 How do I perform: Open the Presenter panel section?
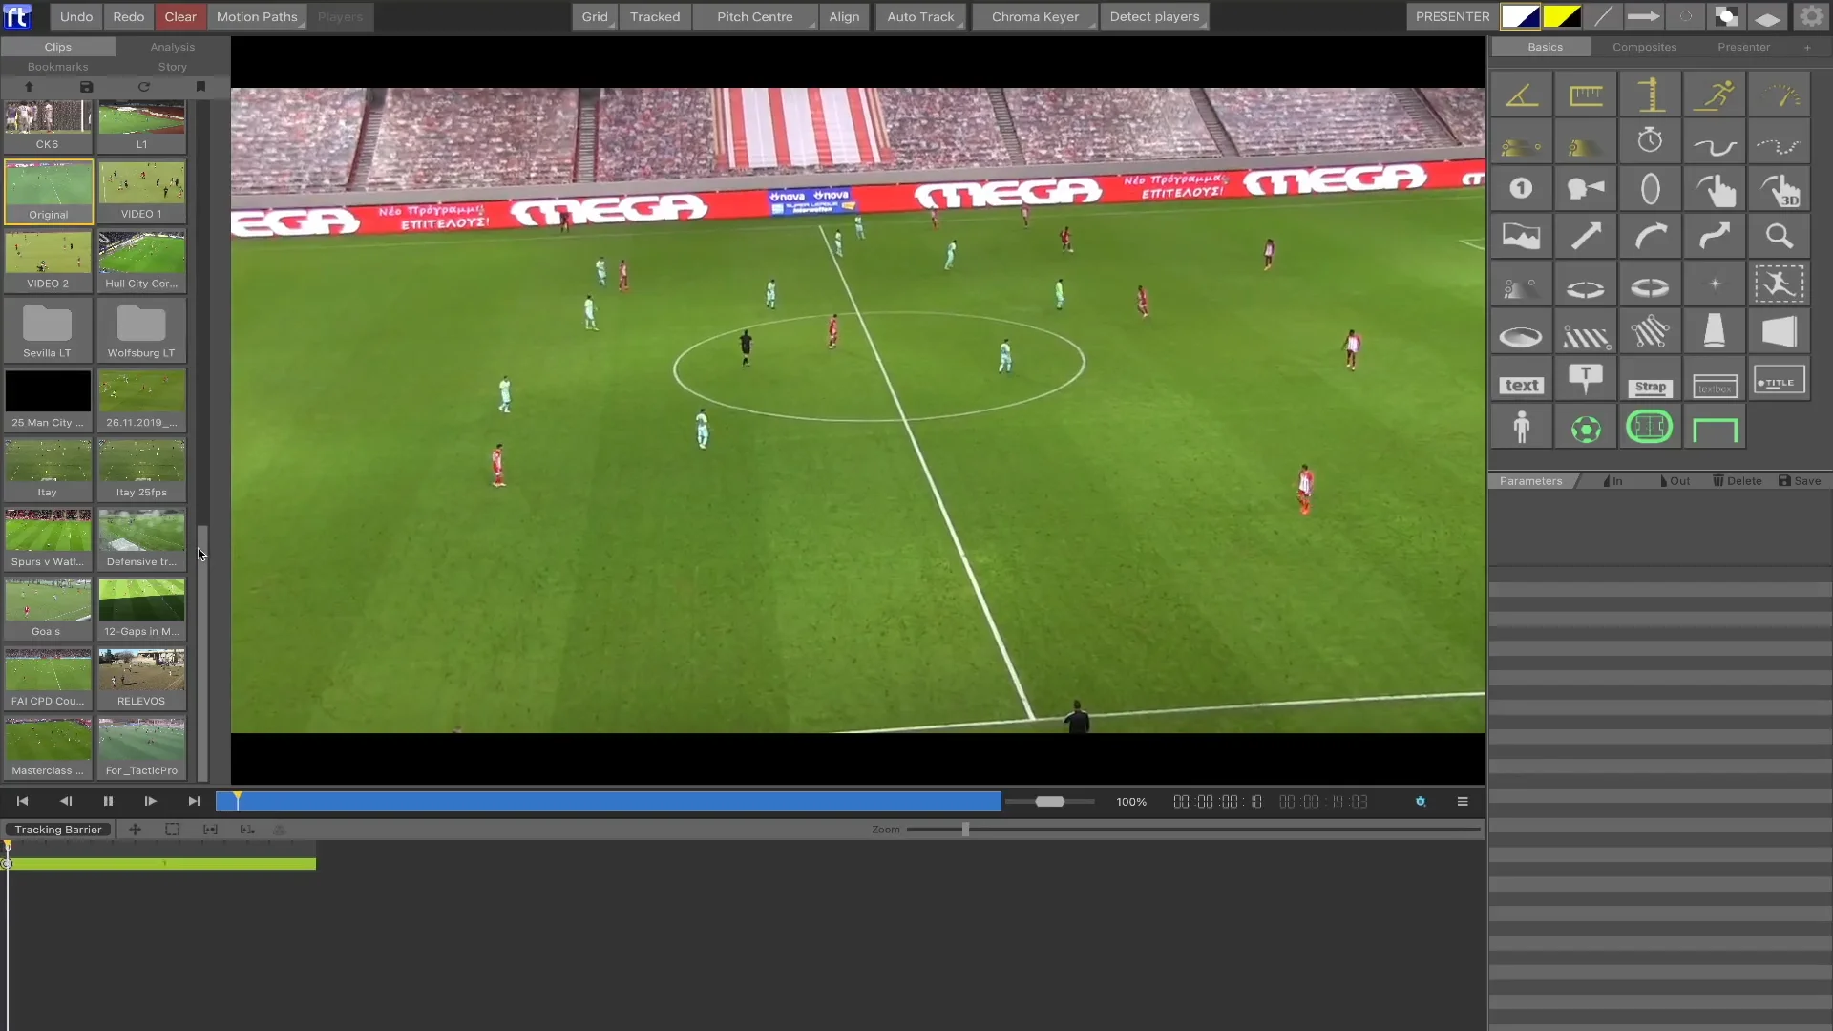pyautogui.click(x=1745, y=47)
